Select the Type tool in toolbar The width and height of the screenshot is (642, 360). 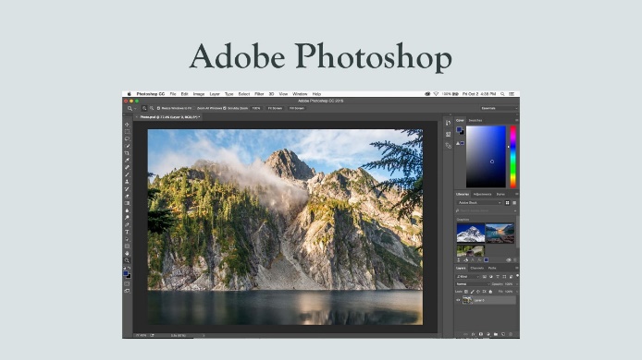(x=127, y=232)
